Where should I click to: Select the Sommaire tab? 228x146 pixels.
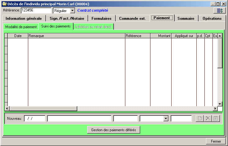(x=186, y=18)
